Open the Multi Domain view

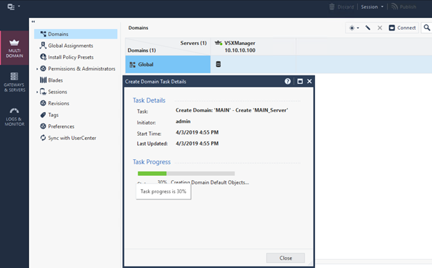click(15, 48)
